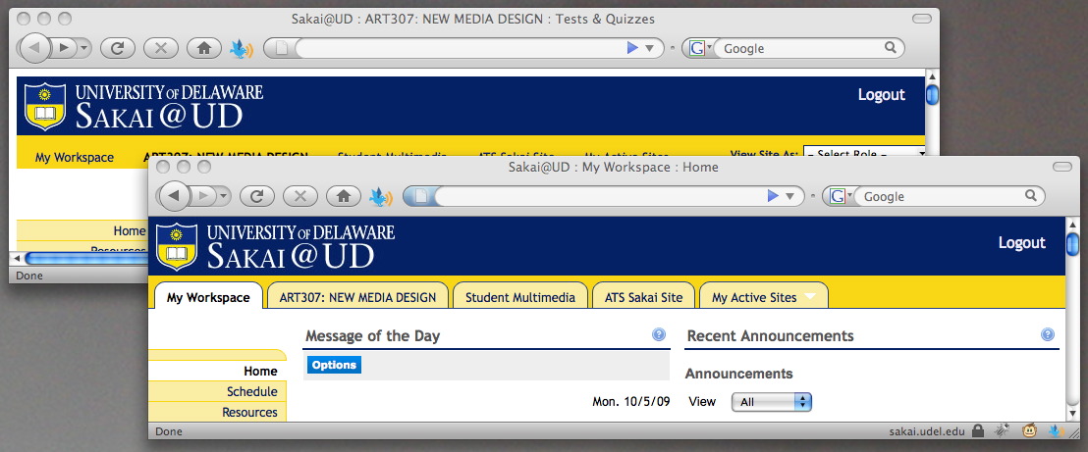Image resolution: width=1088 pixels, height=452 pixels.
Task: Open Home in My Workspace sidebar
Action: 260,372
